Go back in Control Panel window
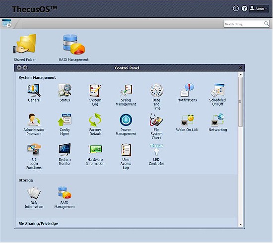The height and width of the screenshot is (243, 273). [19, 67]
